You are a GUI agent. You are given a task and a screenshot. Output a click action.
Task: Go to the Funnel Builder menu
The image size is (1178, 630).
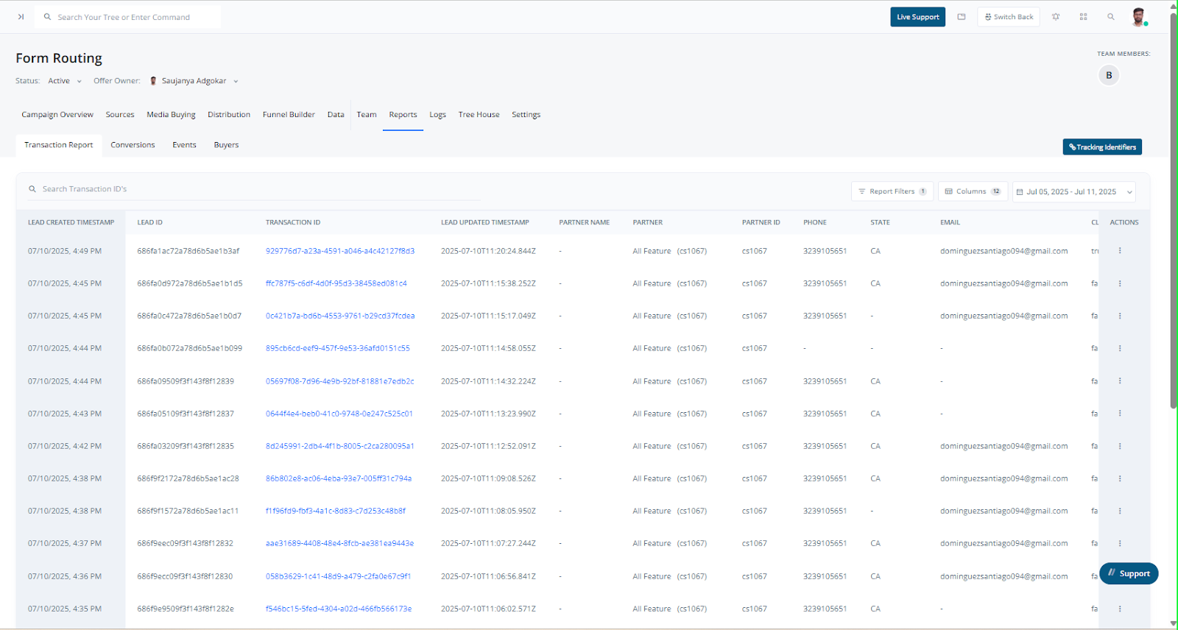point(289,115)
